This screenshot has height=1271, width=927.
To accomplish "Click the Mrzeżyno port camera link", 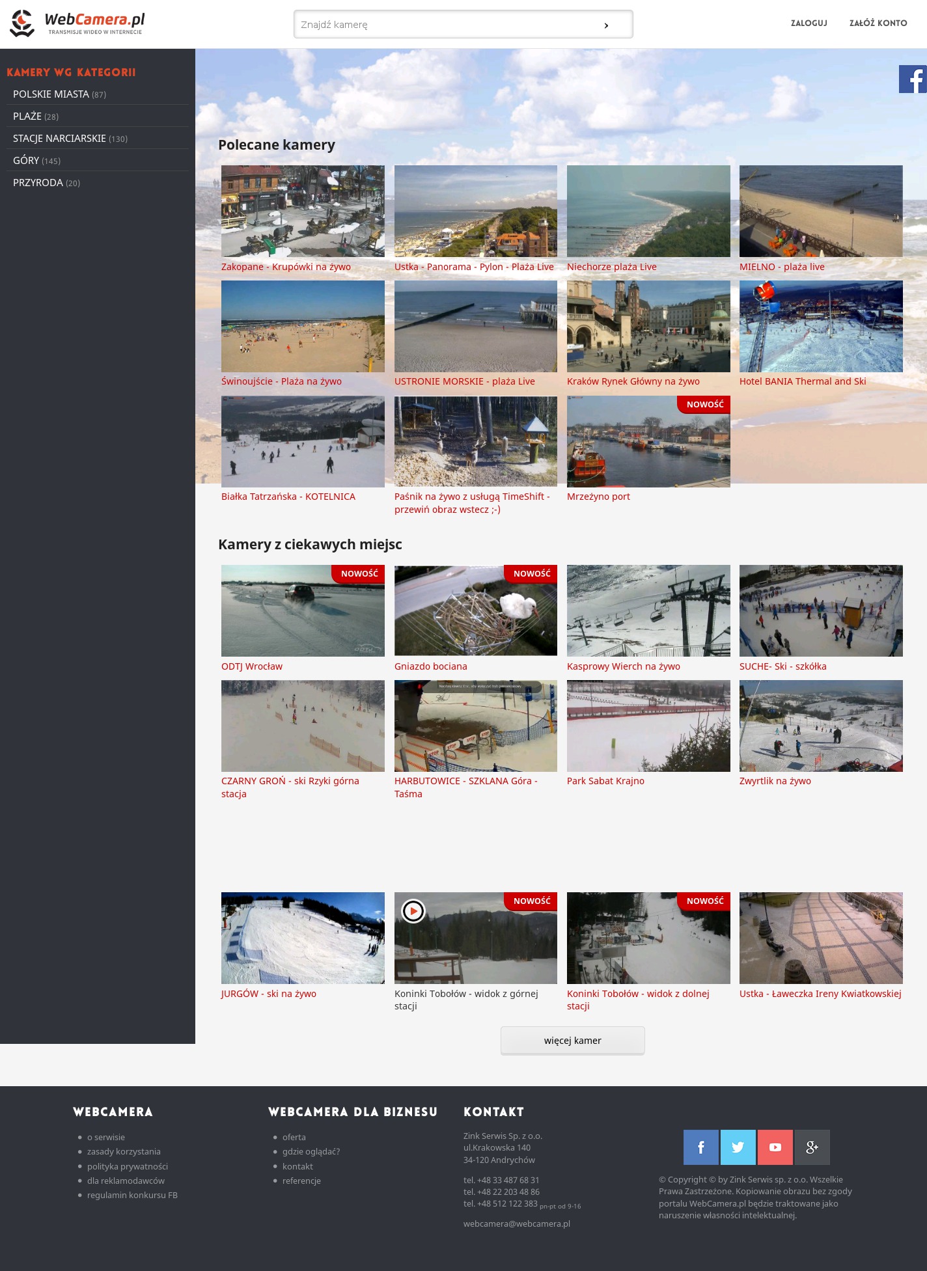I will 598,497.
